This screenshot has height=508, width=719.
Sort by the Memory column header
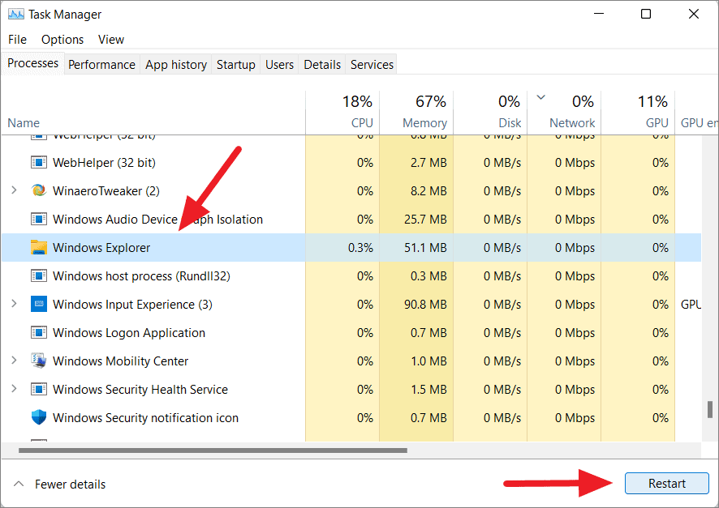(x=416, y=113)
